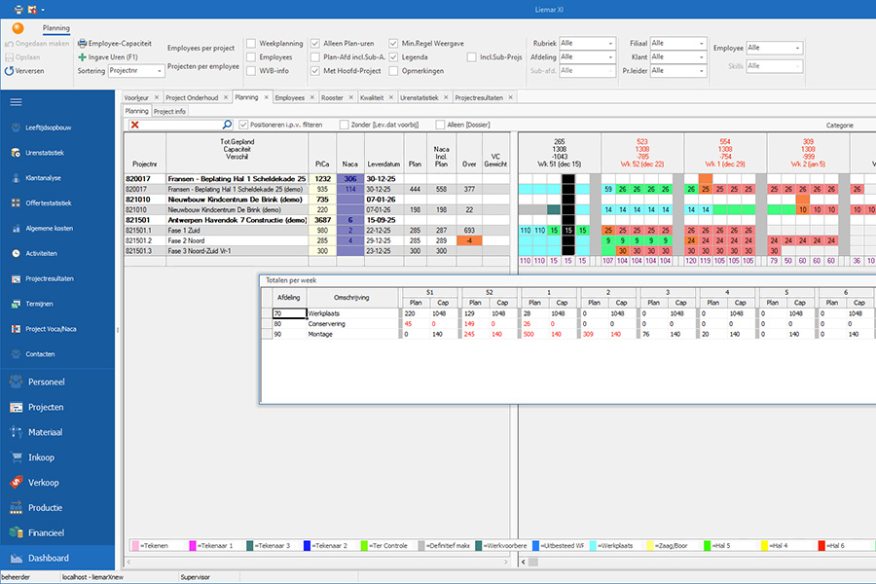Enable the Weekplanning checkbox
Screen dimensions: 876x584
click(x=251, y=43)
